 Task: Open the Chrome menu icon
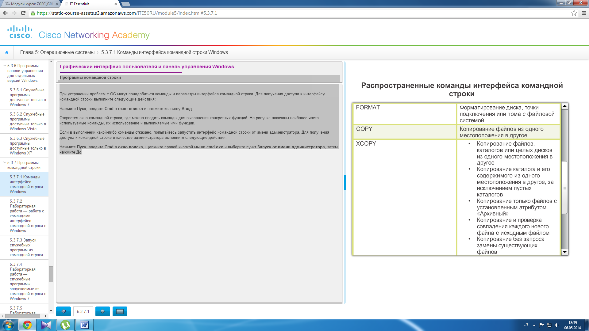[584, 13]
